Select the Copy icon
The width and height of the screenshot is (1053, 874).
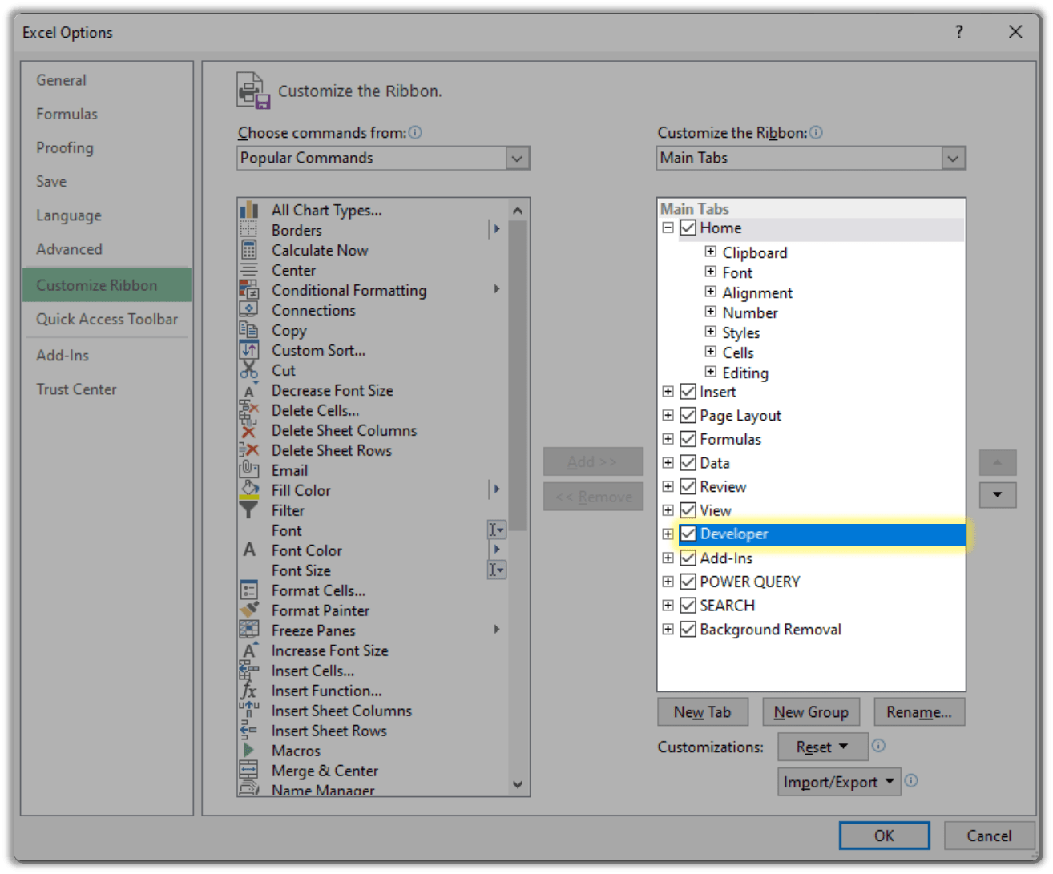click(x=248, y=330)
